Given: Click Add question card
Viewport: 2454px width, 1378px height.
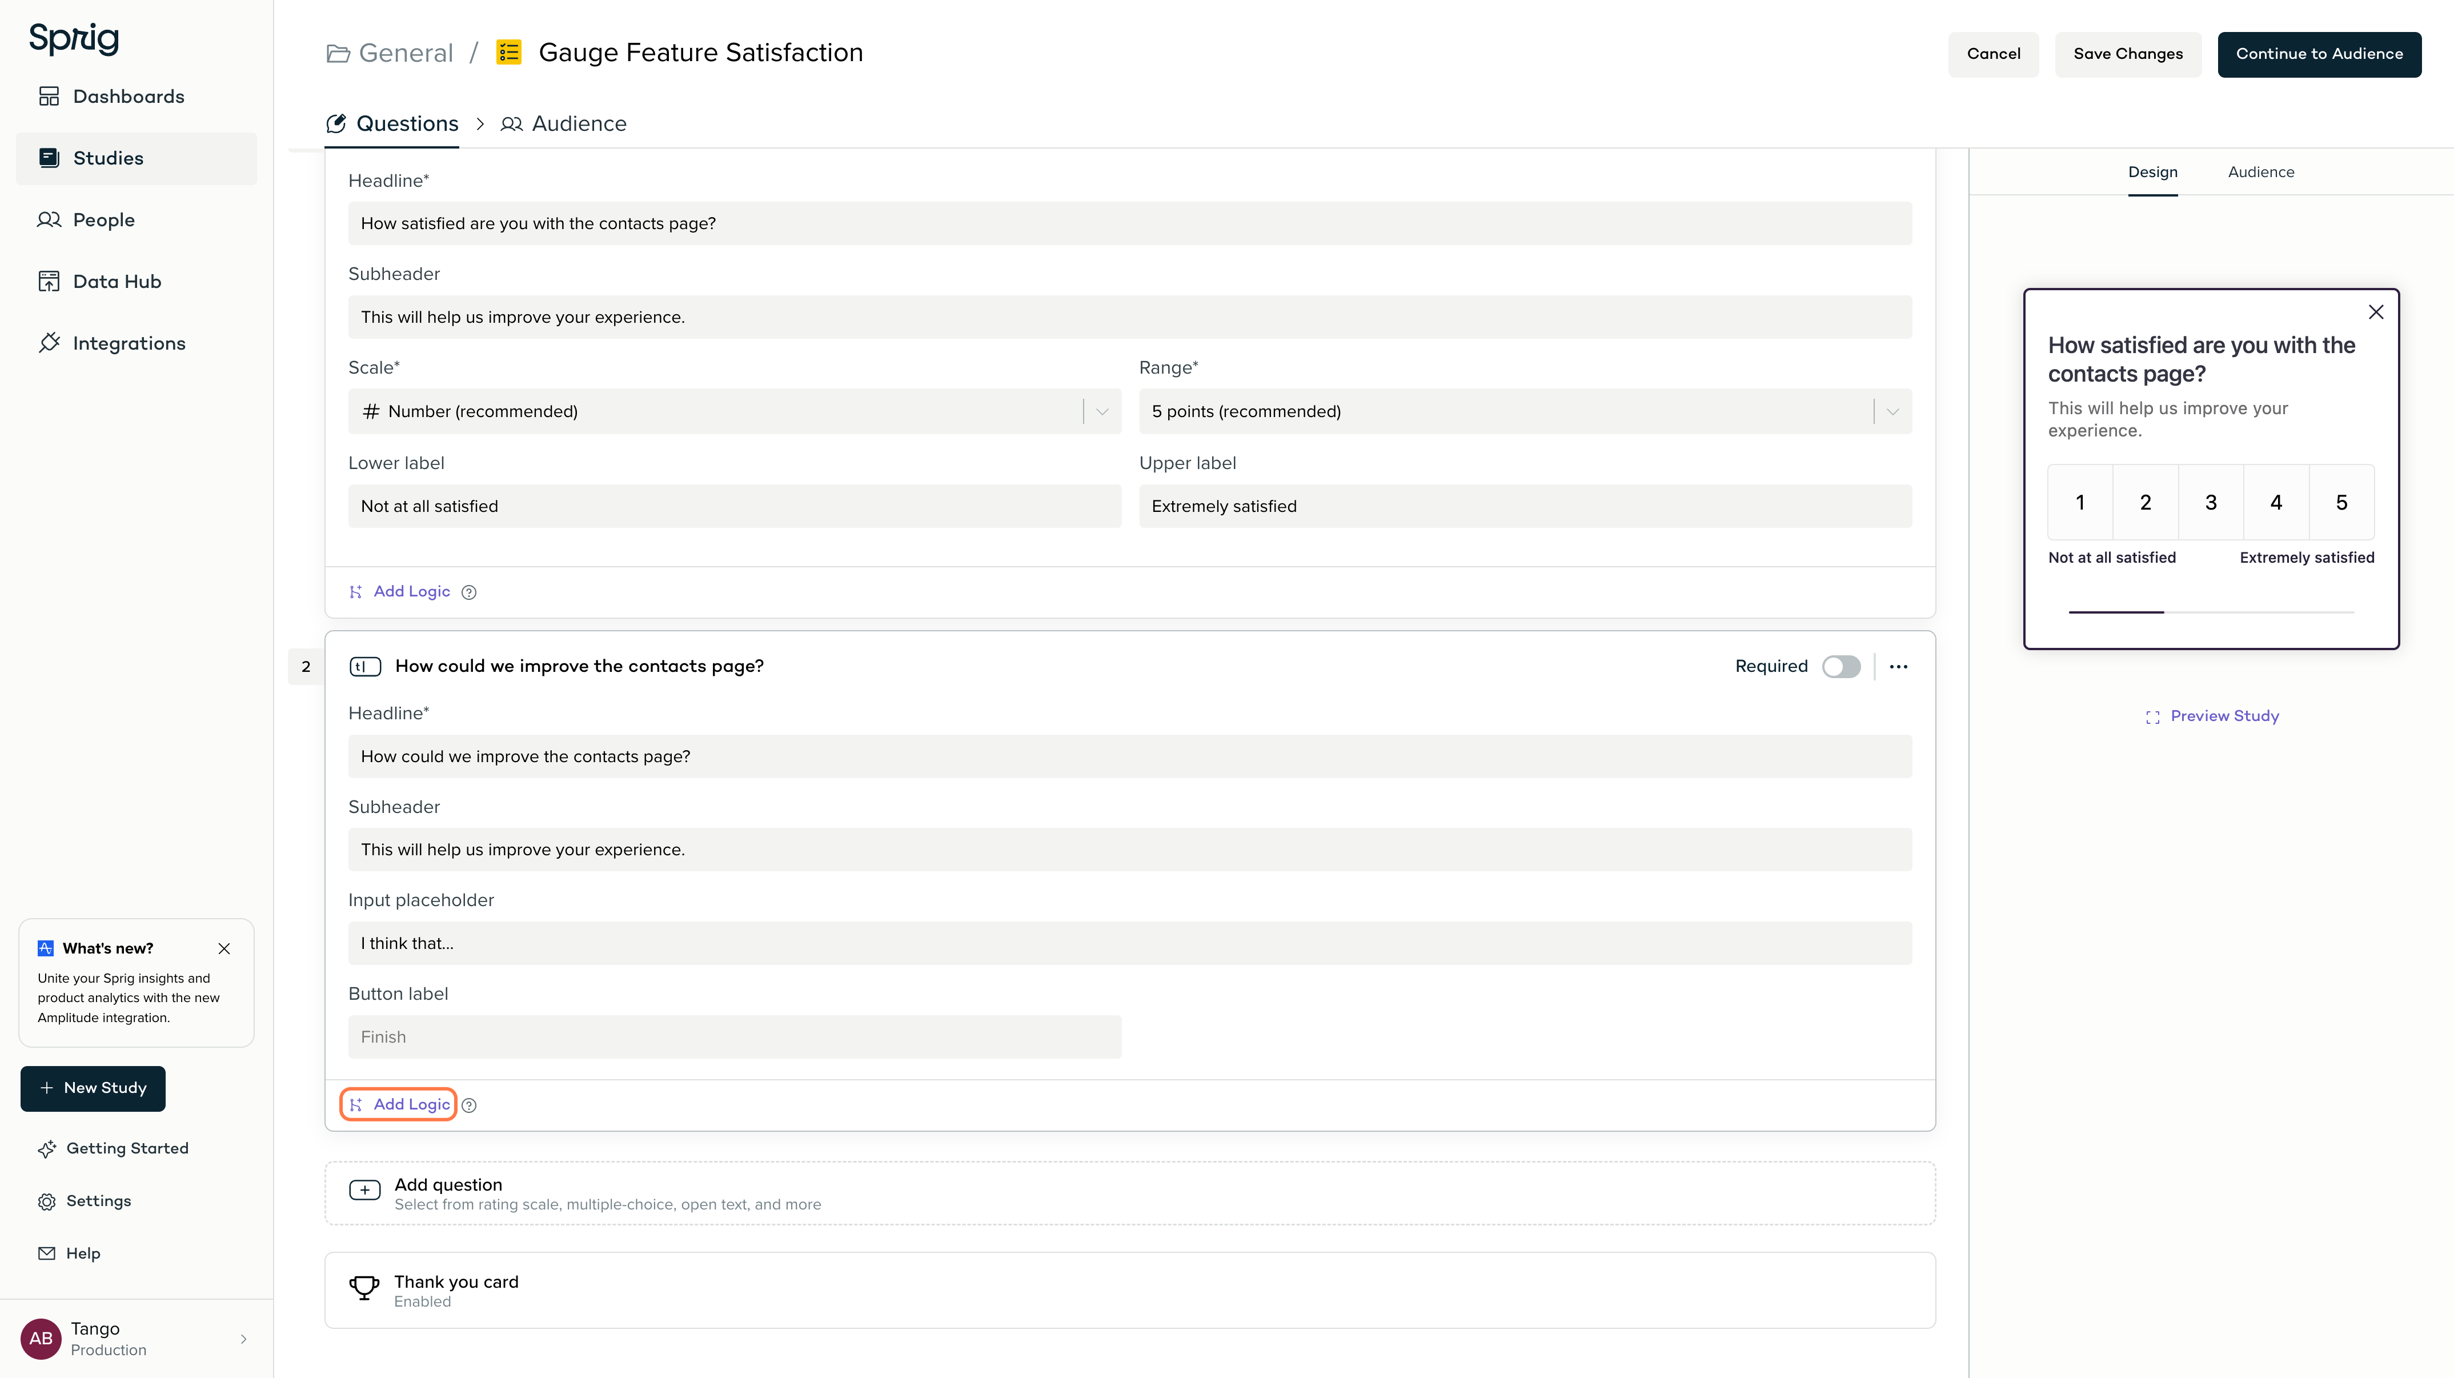Looking at the screenshot, I should coord(1130,1193).
